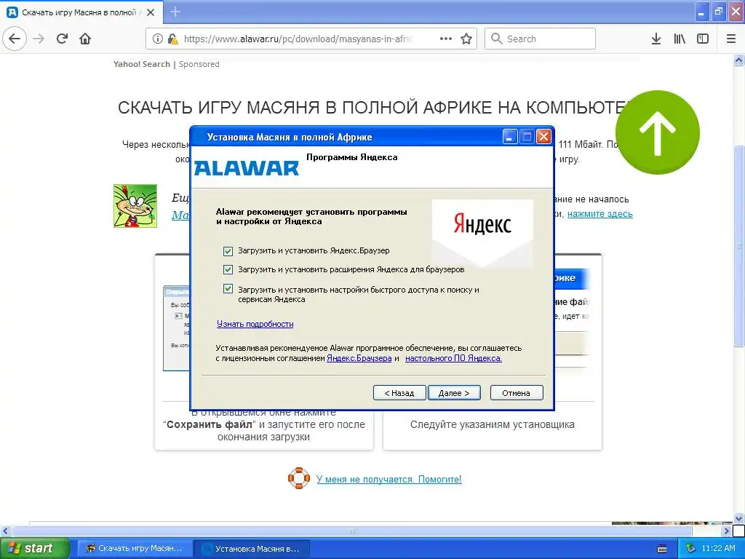Click the Далее > button
The width and height of the screenshot is (745, 559).
[x=454, y=392]
